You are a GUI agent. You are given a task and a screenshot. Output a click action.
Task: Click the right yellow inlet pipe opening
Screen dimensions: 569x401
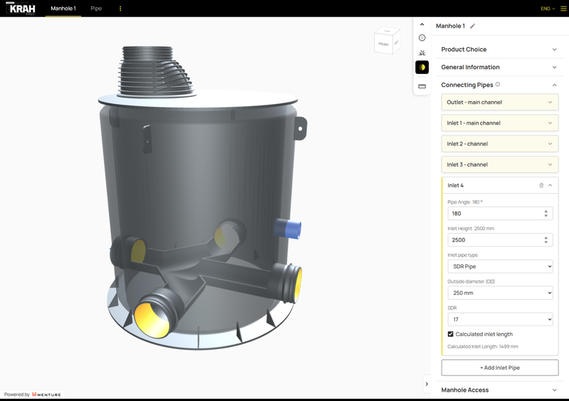[297, 284]
